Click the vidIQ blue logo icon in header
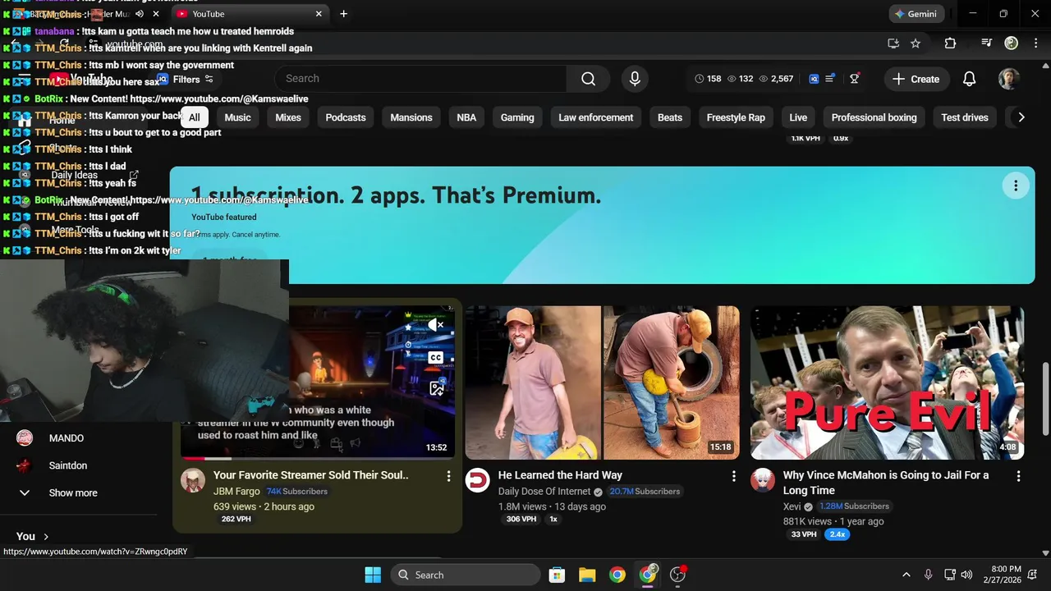The height and width of the screenshot is (591, 1051). coord(814,79)
